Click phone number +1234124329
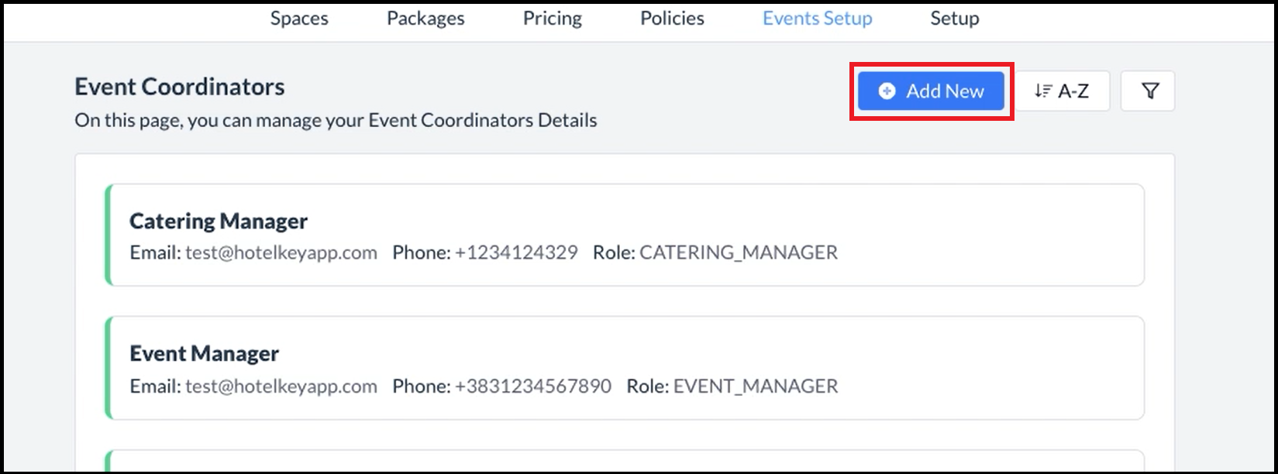Viewport: 1278px width, 474px height. tap(515, 252)
